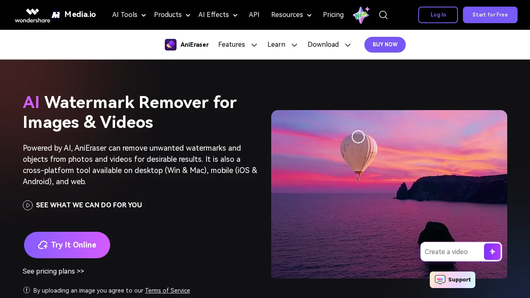Expand the Download submenu
Viewport: 530px width, 298px height.
point(329,45)
